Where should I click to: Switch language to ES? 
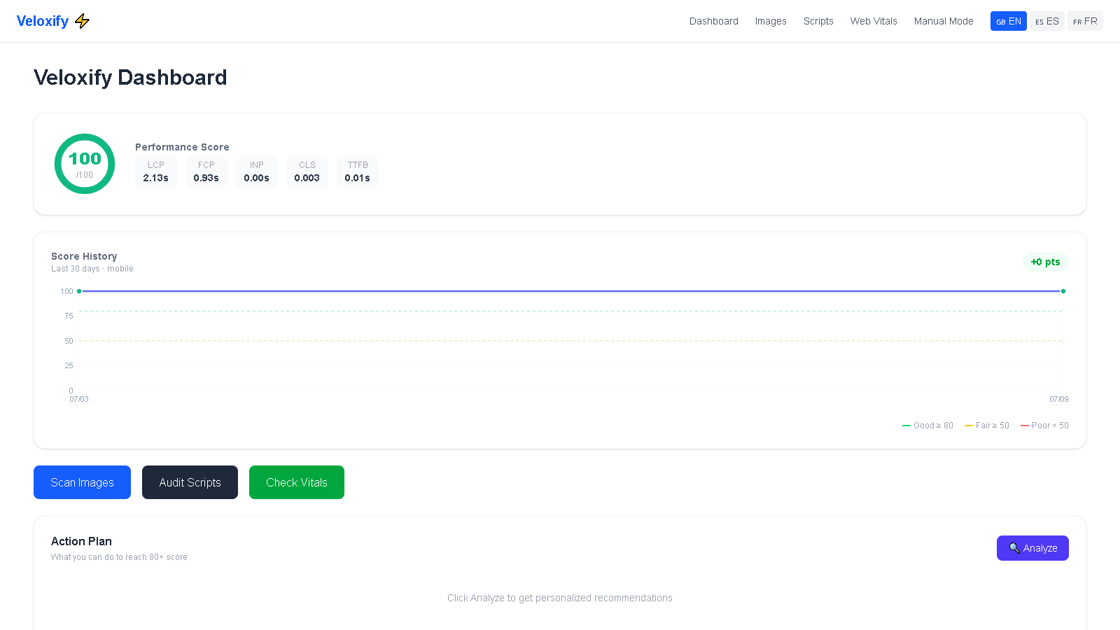tap(1047, 21)
